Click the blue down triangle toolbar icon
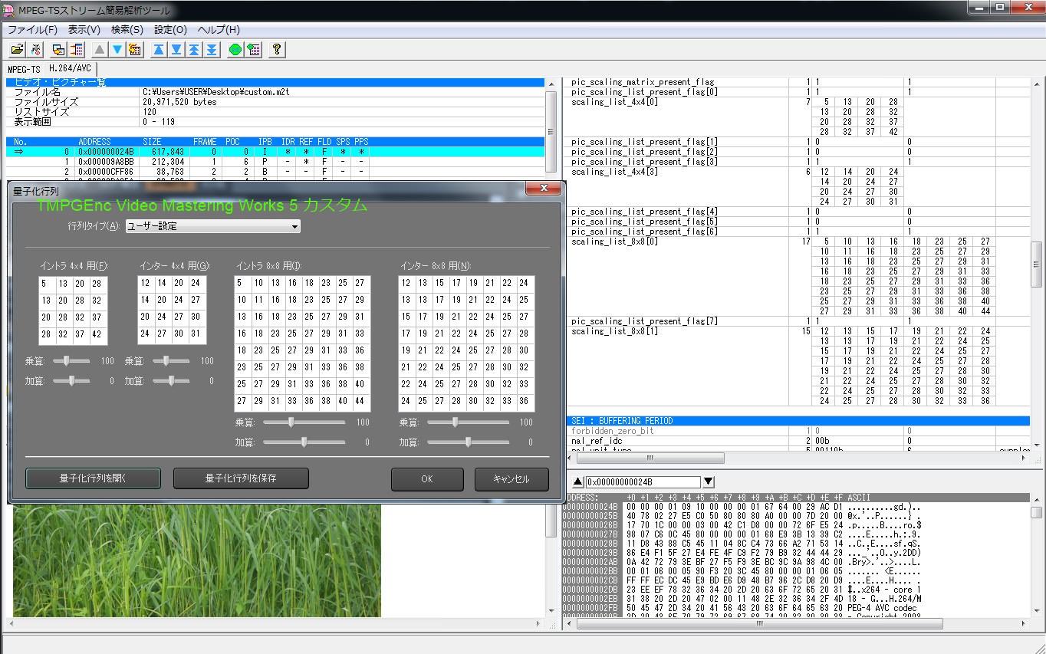This screenshot has height=654, width=1046. pos(117,50)
